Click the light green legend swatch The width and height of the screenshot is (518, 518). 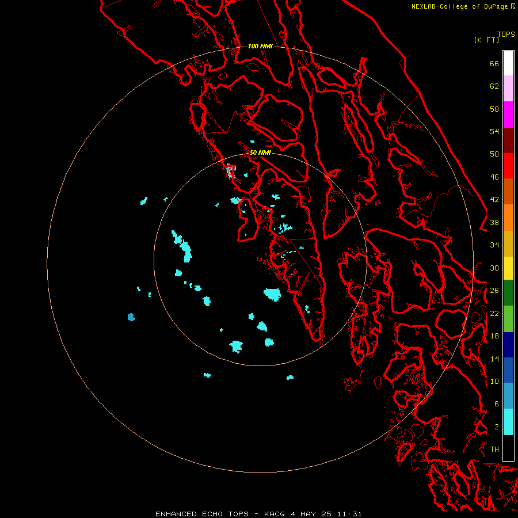[508, 318]
